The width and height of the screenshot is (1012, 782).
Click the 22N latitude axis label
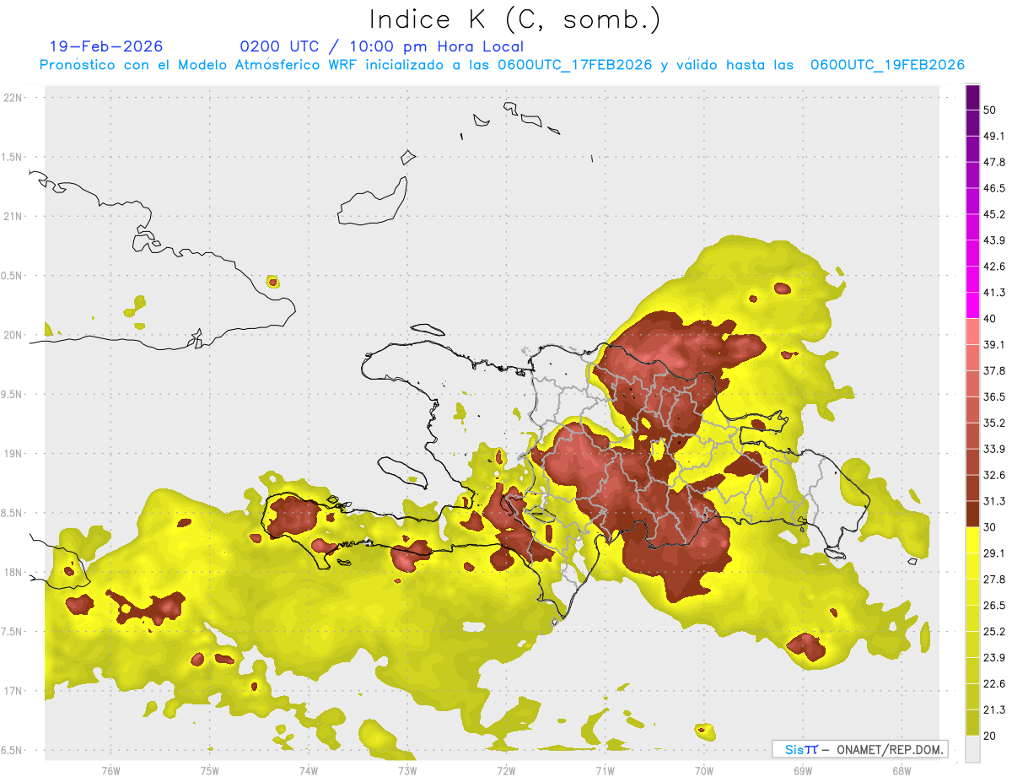coord(14,98)
